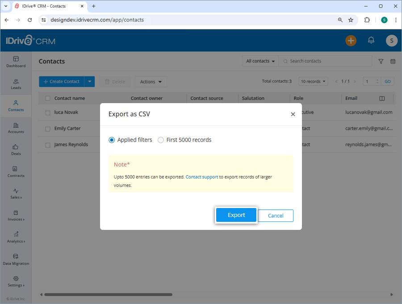Open the filter icon above the contacts table
This screenshot has height=304, width=402.
381,61
